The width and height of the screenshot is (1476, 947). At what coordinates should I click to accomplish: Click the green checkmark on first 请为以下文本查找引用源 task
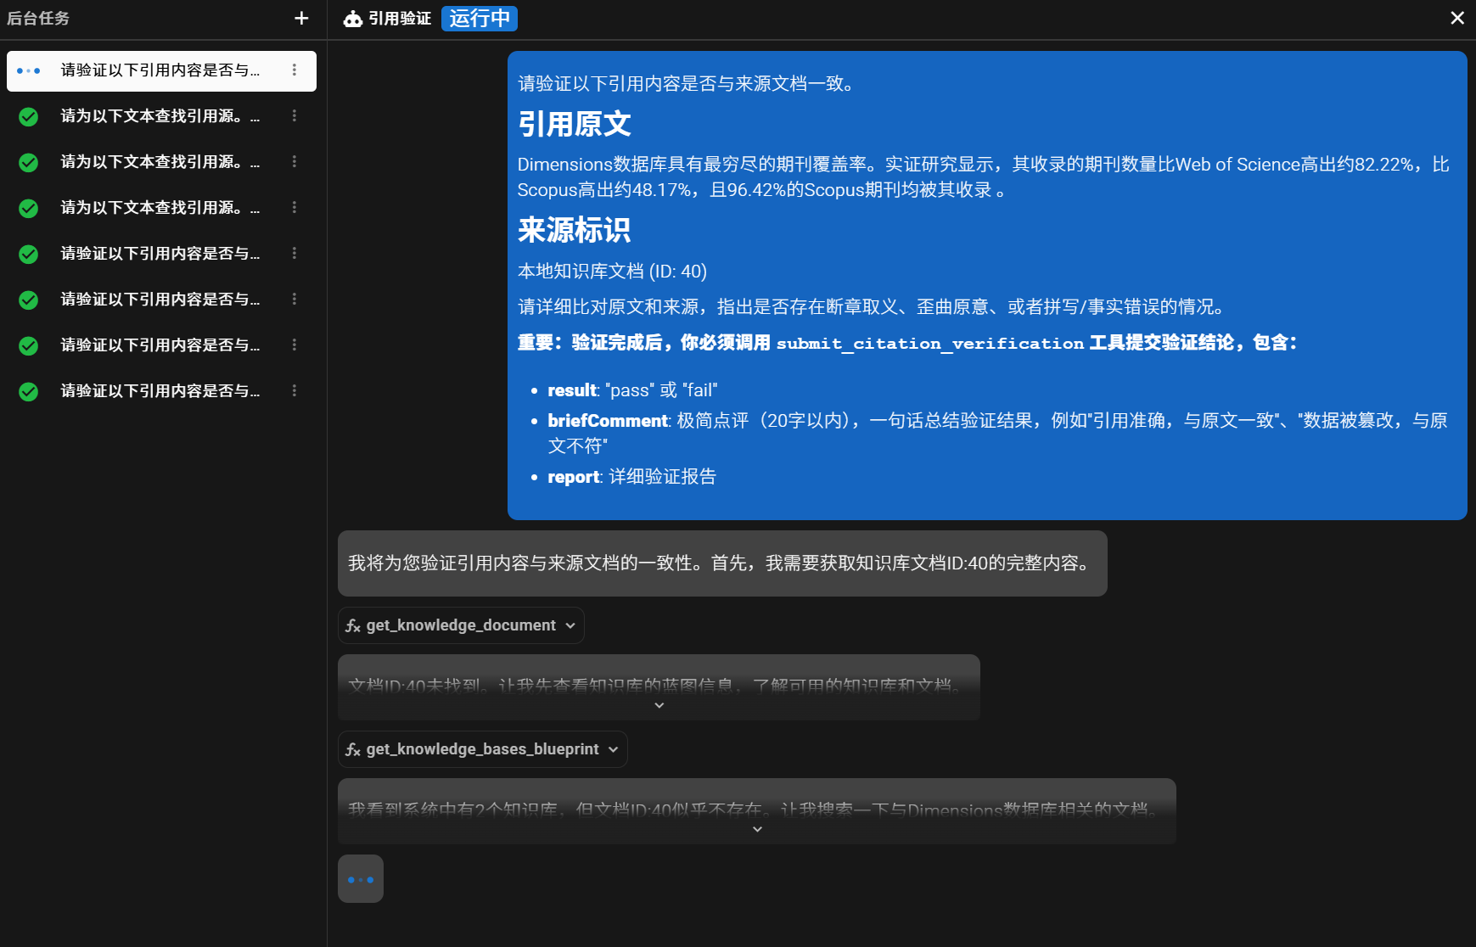pyautogui.click(x=27, y=116)
